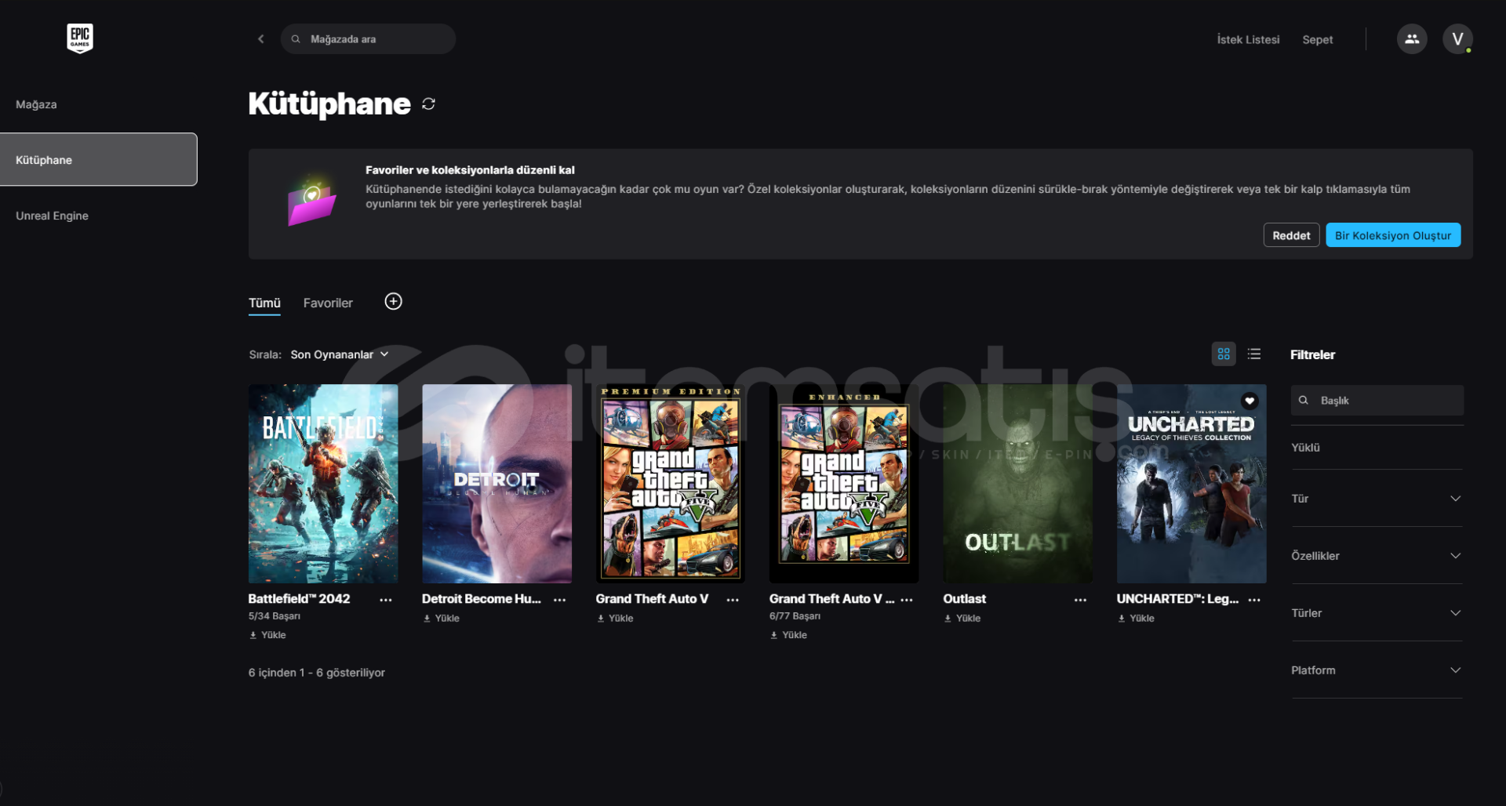Open Sepet cart link
The image size is (1506, 806).
pyautogui.click(x=1318, y=39)
